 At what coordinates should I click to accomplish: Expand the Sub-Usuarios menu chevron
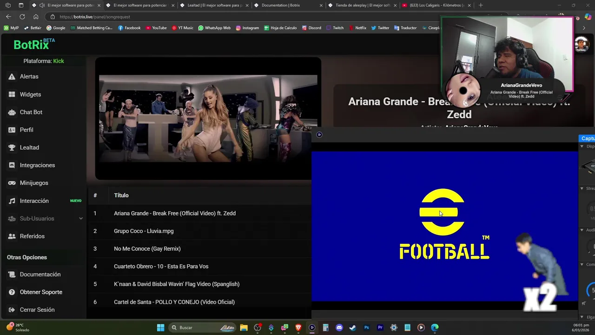click(80, 219)
